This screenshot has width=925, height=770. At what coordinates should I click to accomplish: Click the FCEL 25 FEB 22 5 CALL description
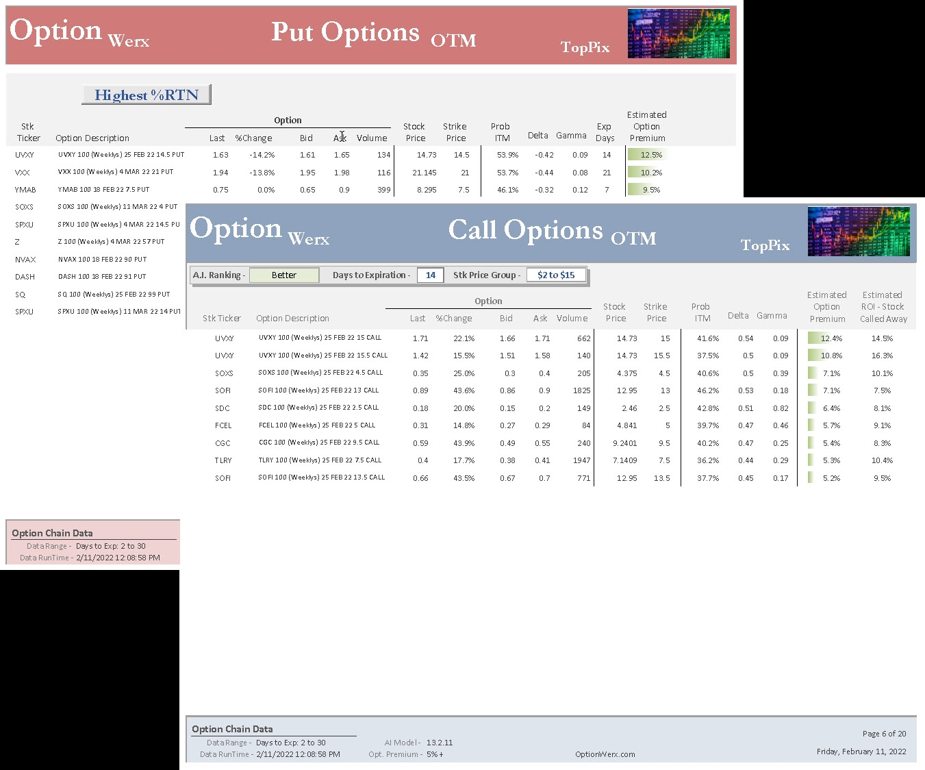(x=316, y=425)
